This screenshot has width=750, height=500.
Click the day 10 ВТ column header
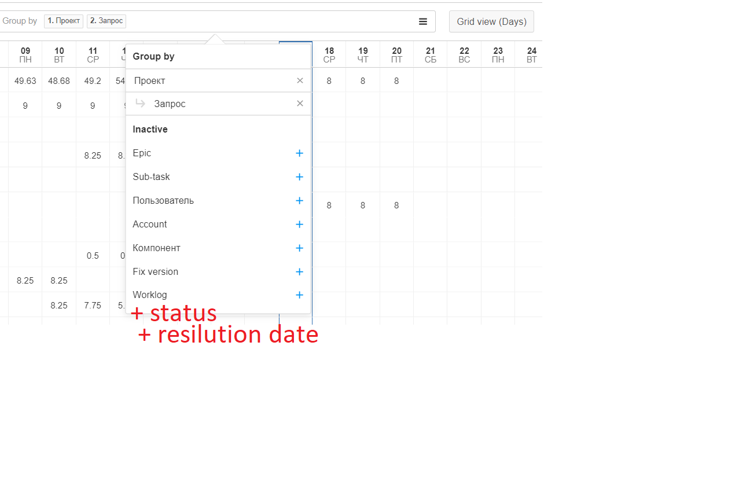click(x=59, y=55)
